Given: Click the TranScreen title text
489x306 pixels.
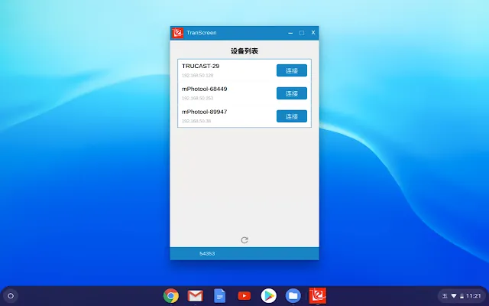Looking at the screenshot, I should (202, 32).
